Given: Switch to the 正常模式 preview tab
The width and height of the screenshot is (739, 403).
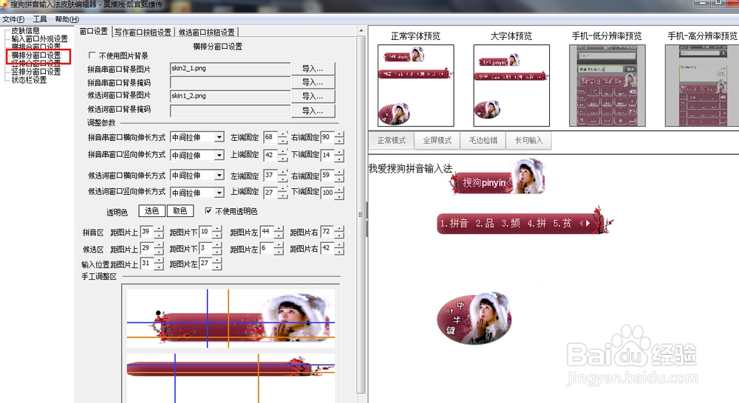Looking at the screenshot, I should [392, 140].
